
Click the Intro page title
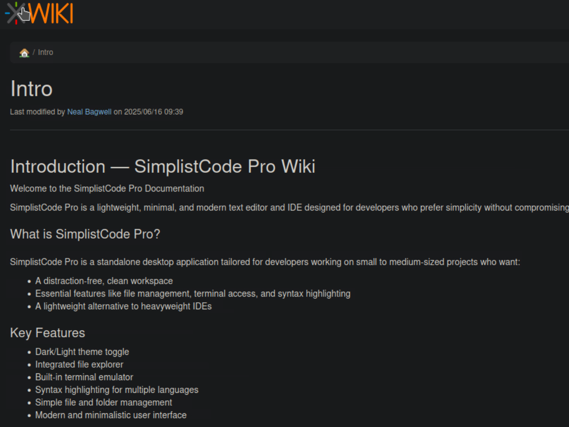31,89
